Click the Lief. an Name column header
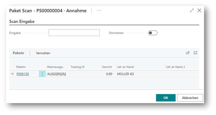The height and width of the screenshot is (115, 216). (x=125, y=67)
